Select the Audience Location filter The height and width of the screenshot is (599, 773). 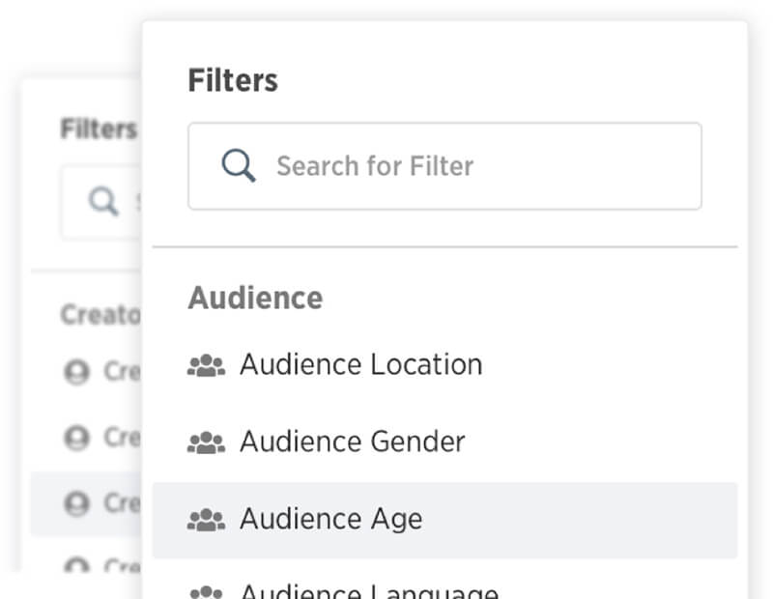(444, 365)
